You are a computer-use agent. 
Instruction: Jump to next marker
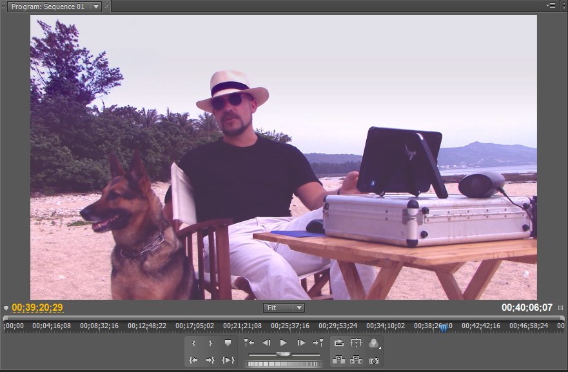click(318, 343)
